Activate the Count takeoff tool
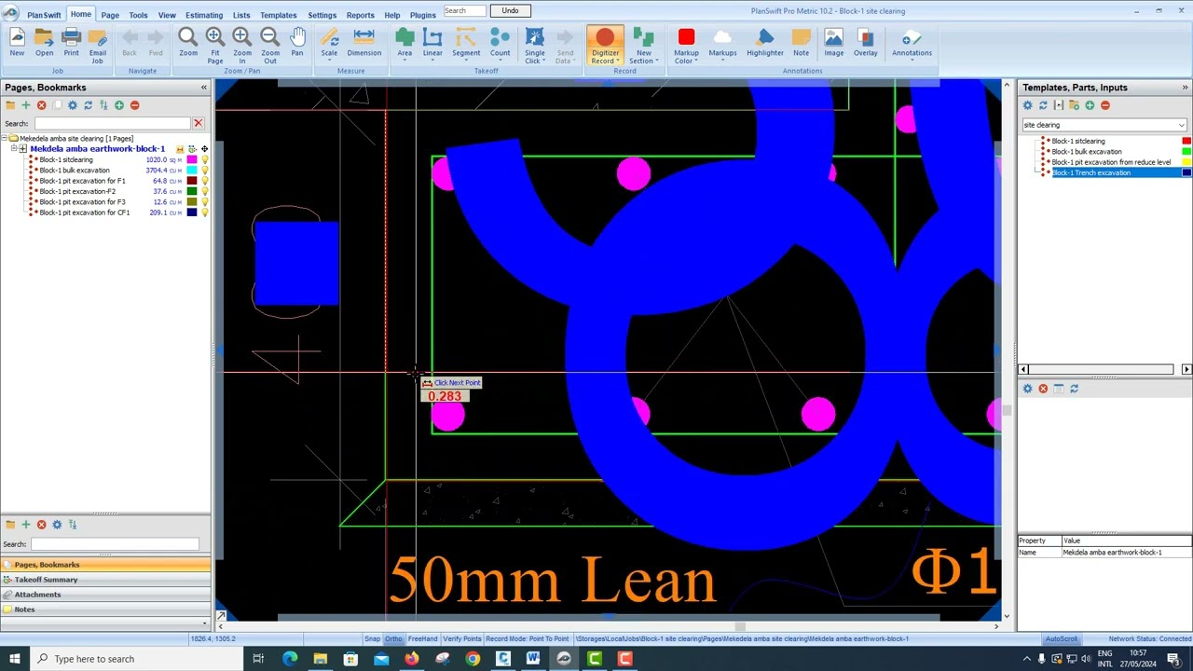This screenshot has width=1193, height=671. 501,42
